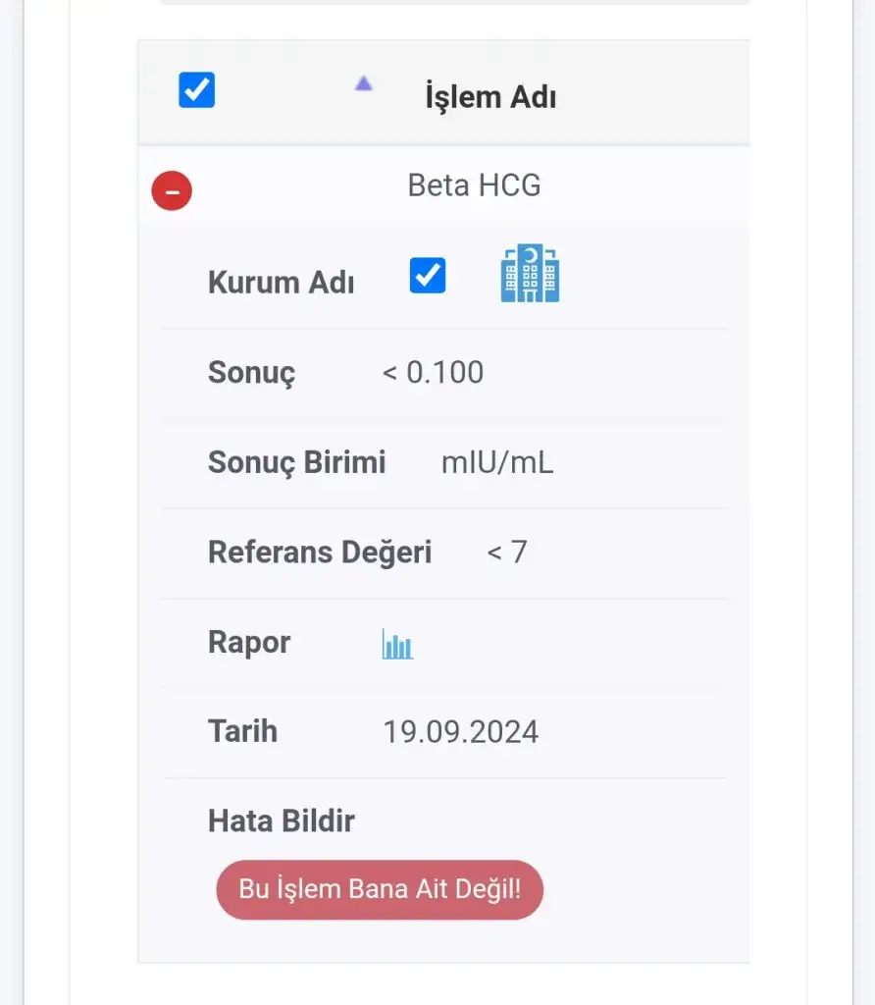Screen dimensions: 875x1005
Task: Click the Rapor label
Action: tap(249, 642)
